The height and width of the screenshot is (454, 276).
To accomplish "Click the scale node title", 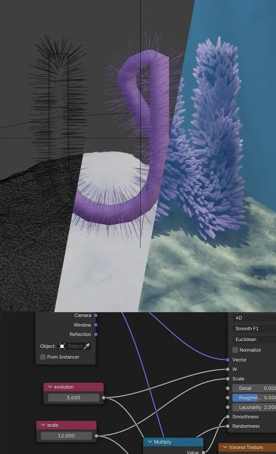I will click(x=53, y=425).
